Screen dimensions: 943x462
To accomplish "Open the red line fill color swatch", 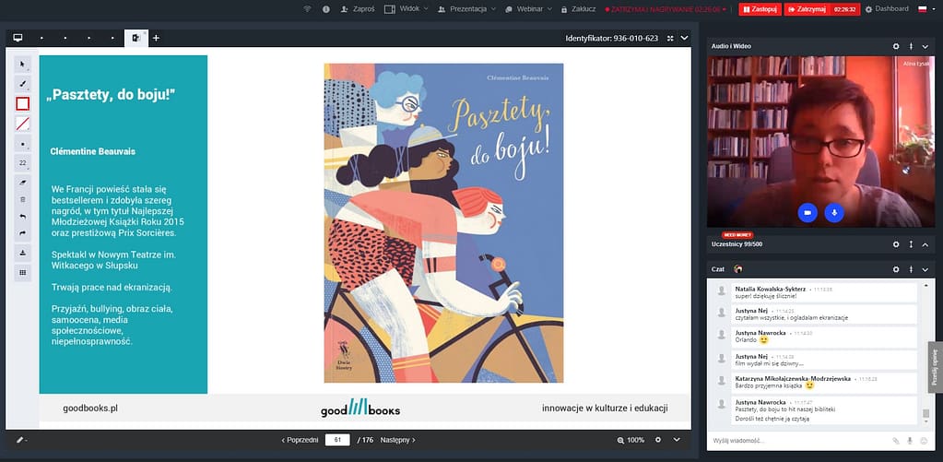I will click(x=22, y=124).
